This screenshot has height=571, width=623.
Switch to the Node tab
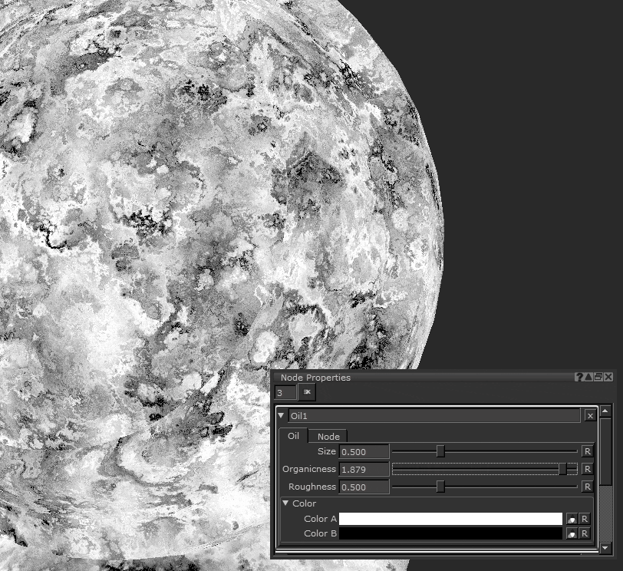click(328, 436)
